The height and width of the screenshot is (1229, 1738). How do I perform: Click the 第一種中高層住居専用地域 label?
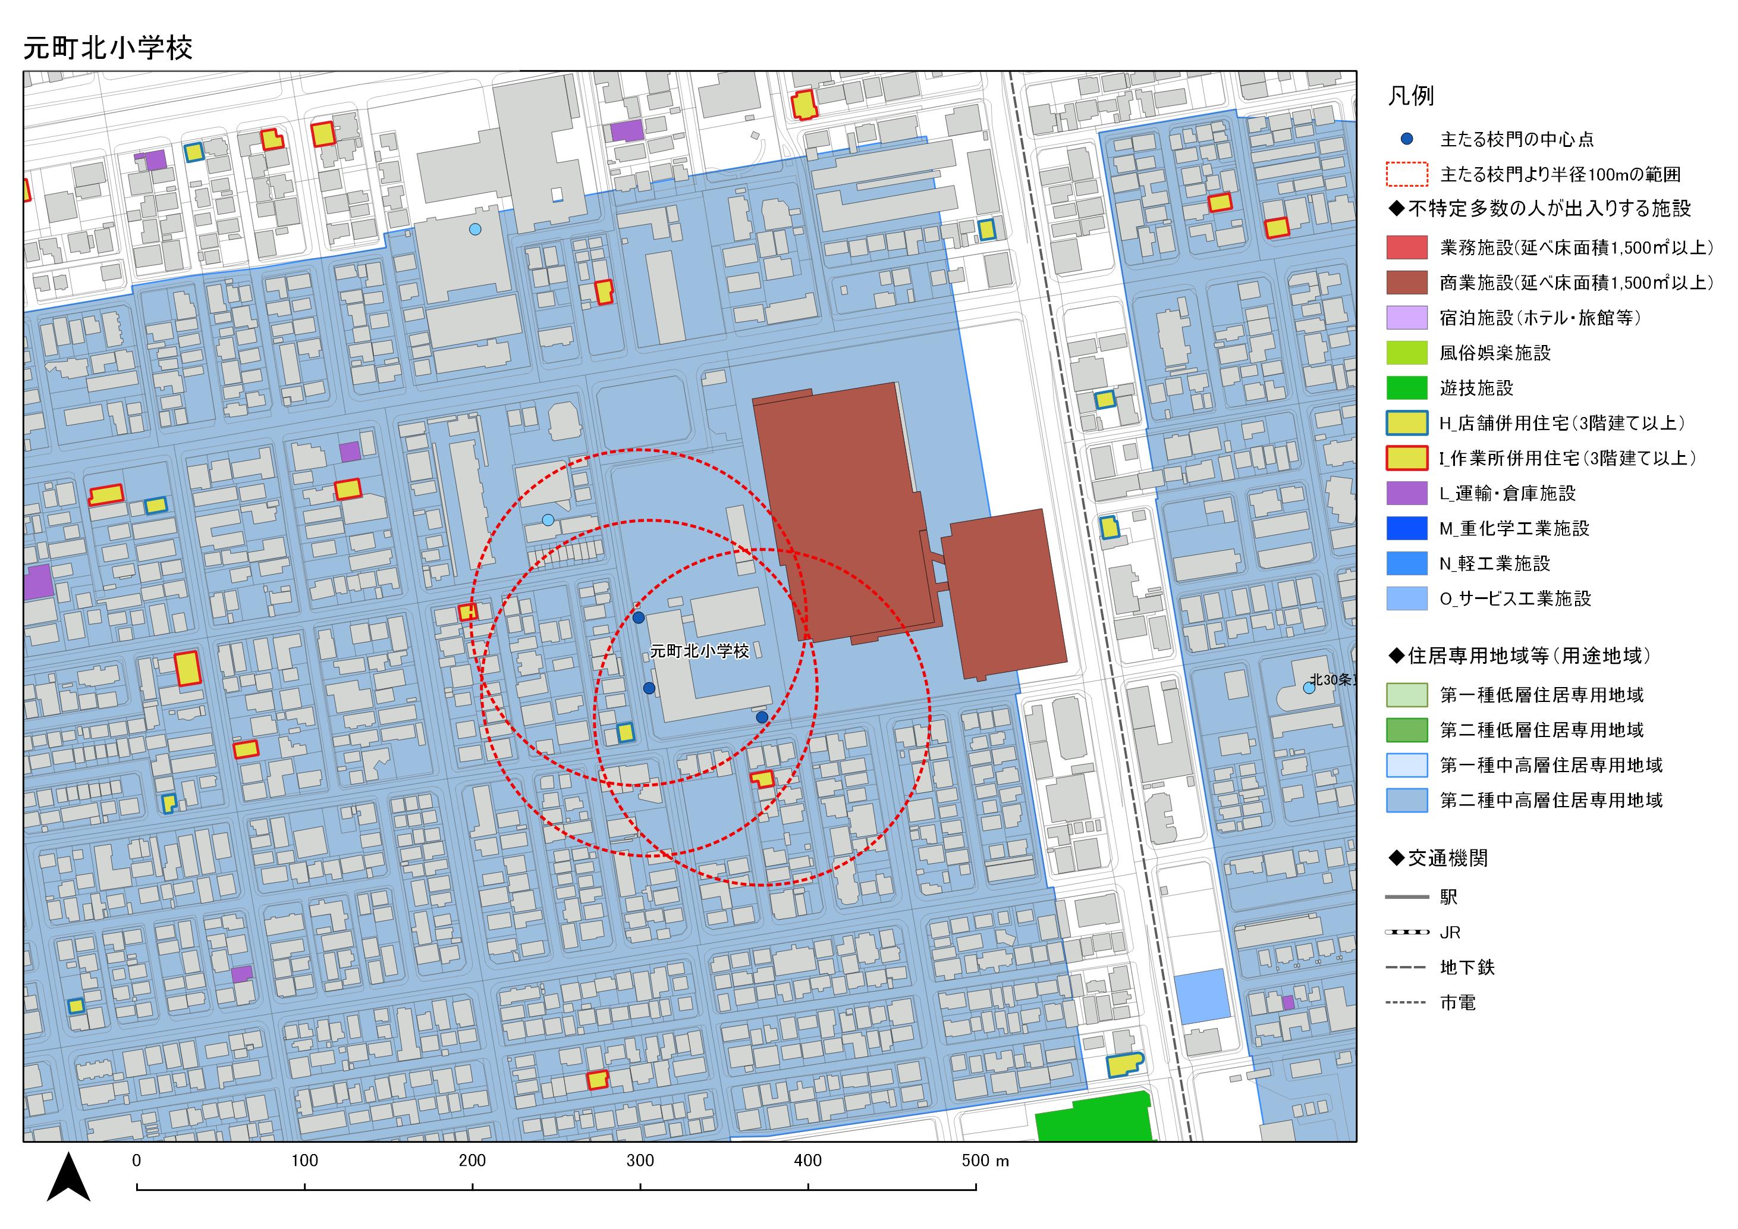(1551, 766)
